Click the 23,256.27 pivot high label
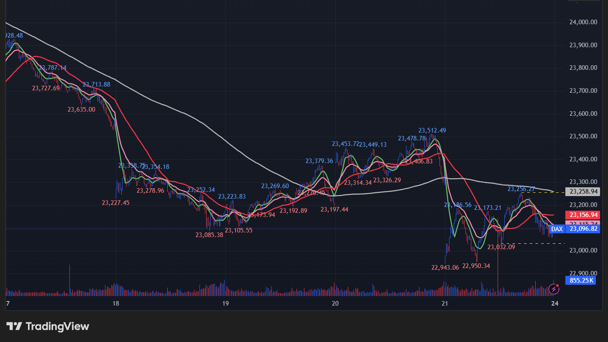This screenshot has height=342, width=608. [521, 189]
